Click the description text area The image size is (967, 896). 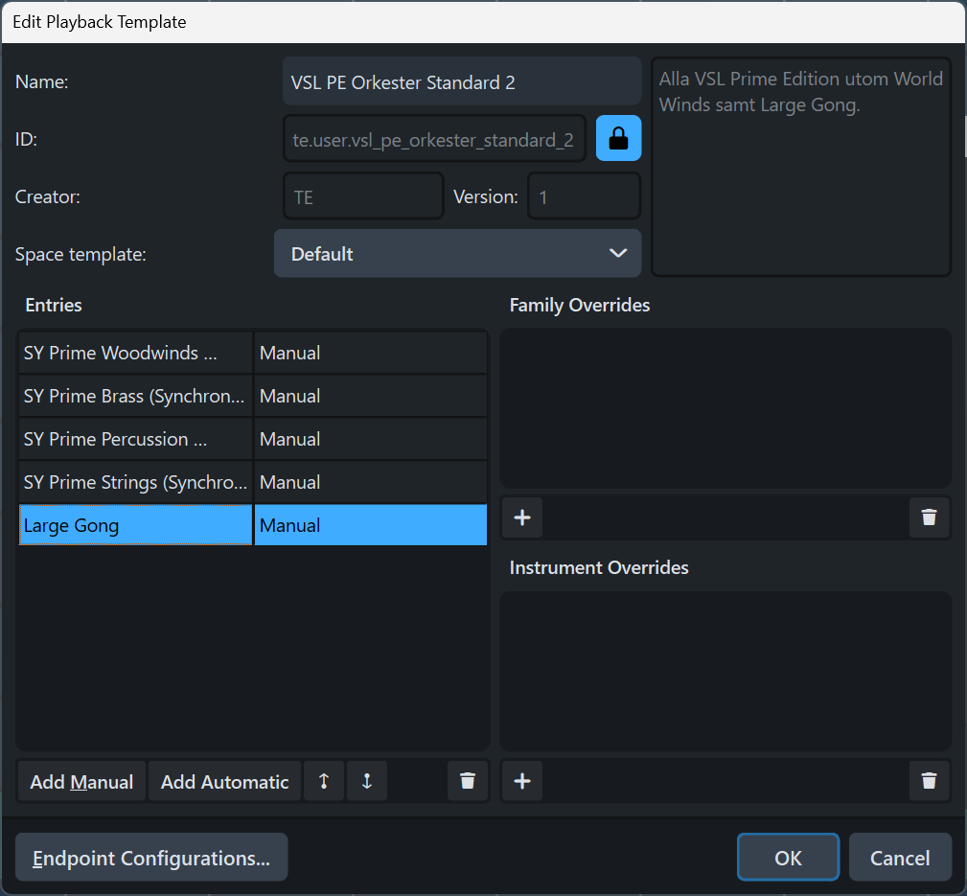pos(801,167)
